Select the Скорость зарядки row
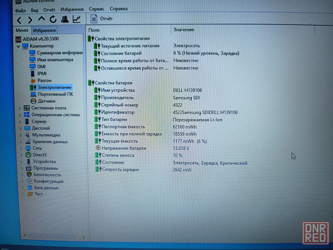Screen dimensions: 333x250 pyautogui.click(x=144, y=170)
